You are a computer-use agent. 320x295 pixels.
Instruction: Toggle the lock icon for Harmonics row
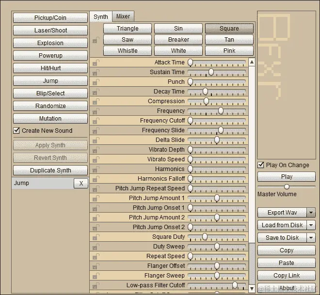[x=96, y=169]
